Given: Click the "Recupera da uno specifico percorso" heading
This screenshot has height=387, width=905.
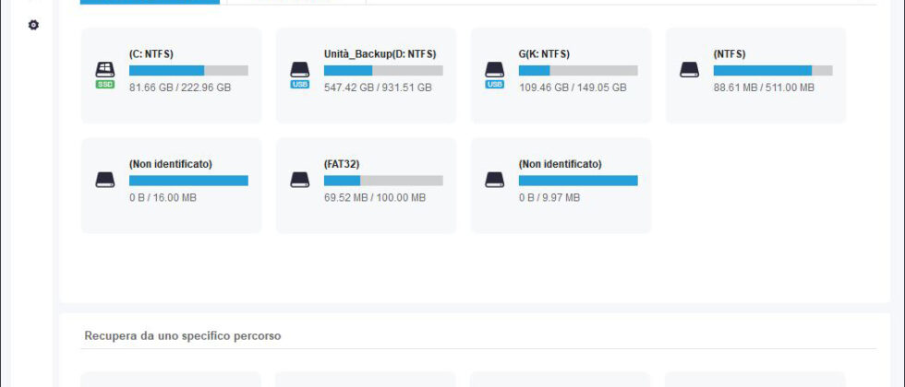Looking at the screenshot, I should (x=183, y=336).
